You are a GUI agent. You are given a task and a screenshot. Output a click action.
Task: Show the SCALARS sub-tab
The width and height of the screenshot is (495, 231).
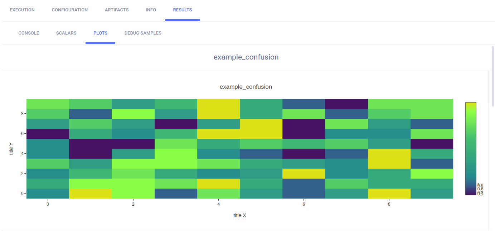[66, 33]
